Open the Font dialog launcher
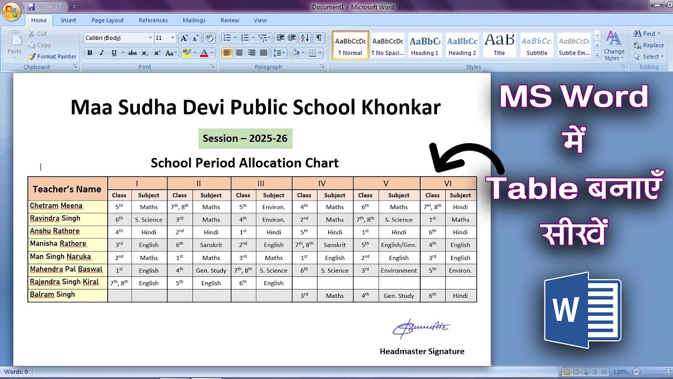The image size is (673, 379). click(x=212, y=67)
